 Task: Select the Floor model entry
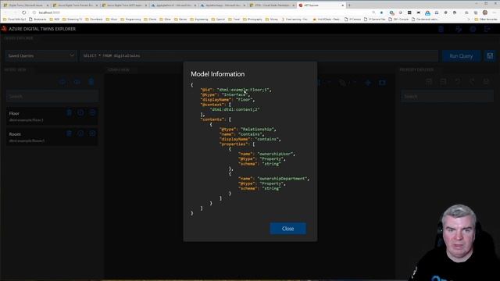pyautogui.click(x=52, y=116)
